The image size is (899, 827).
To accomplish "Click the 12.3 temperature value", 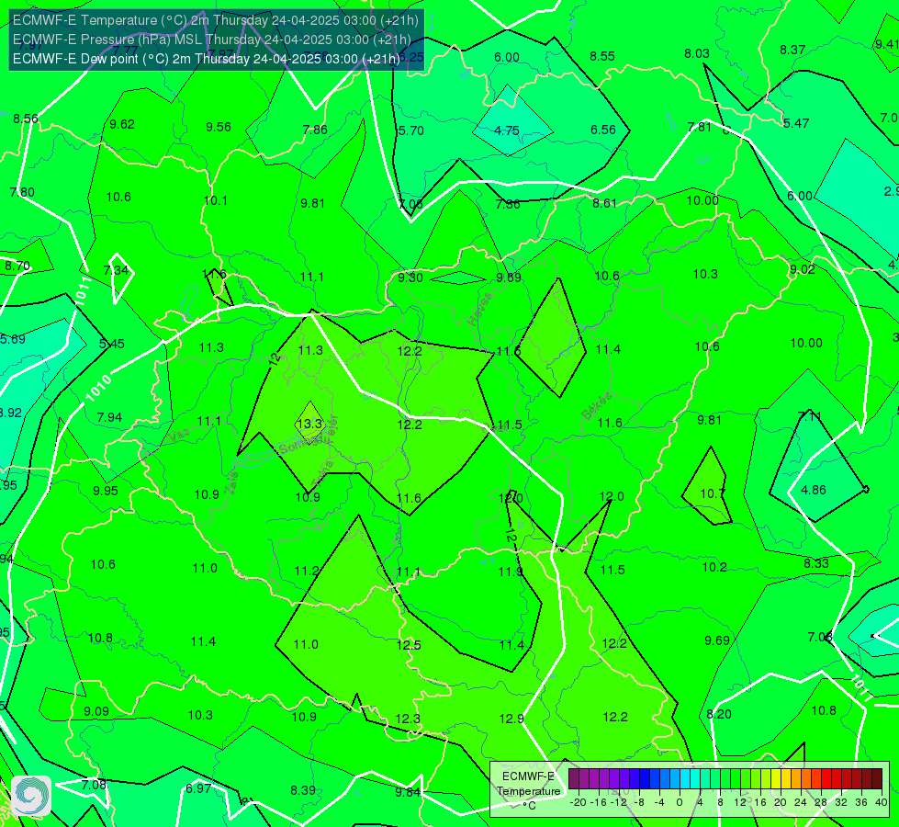I will click(408, 719).
